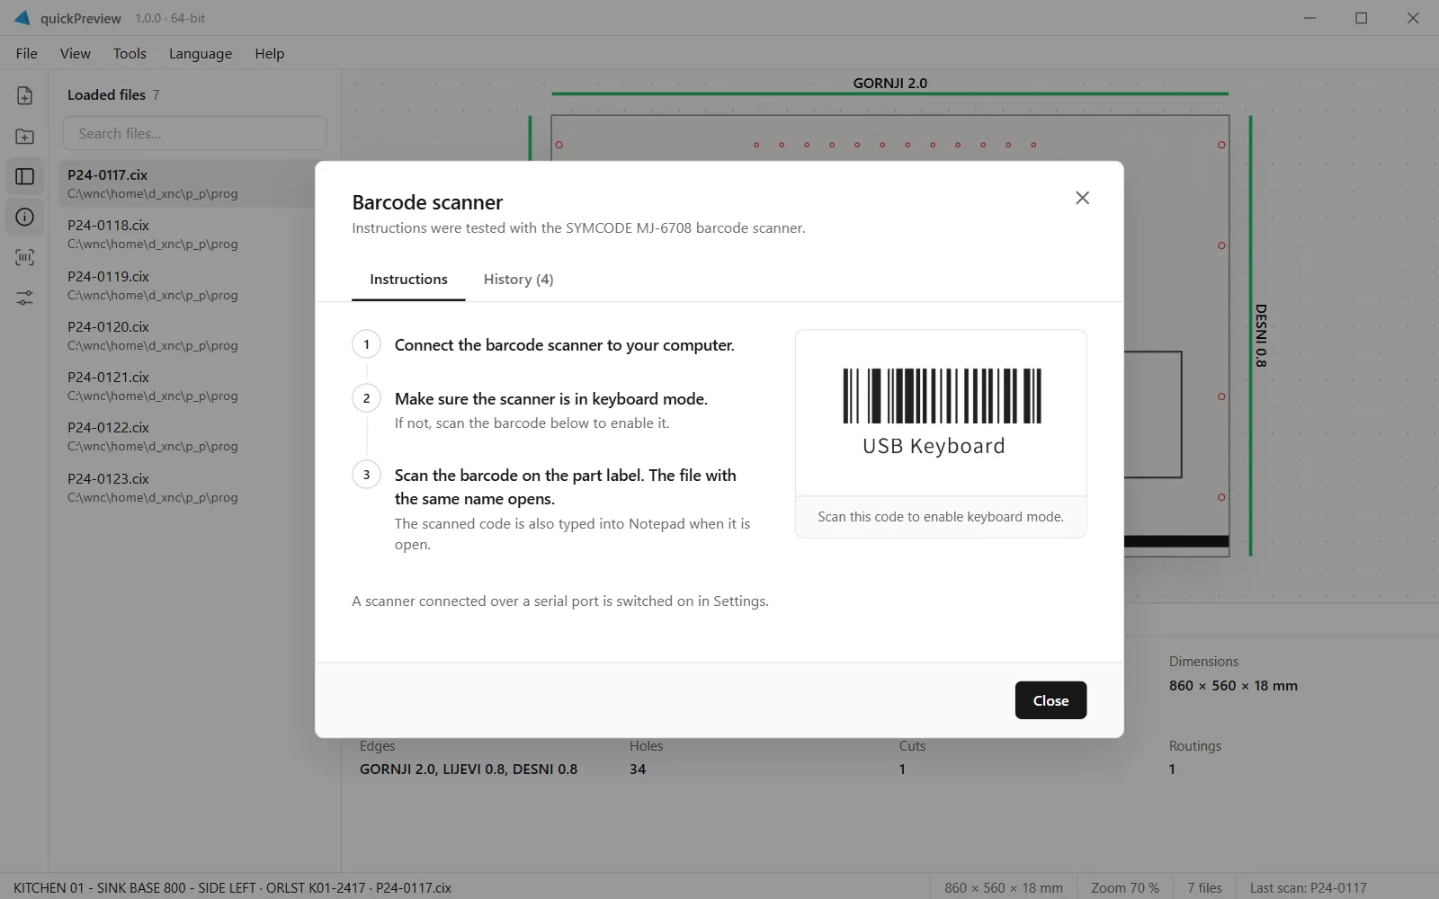Click the Zoom 70 % status bar entry
The width and height of the screenshot is (1439, 899).
[1125, 887]
